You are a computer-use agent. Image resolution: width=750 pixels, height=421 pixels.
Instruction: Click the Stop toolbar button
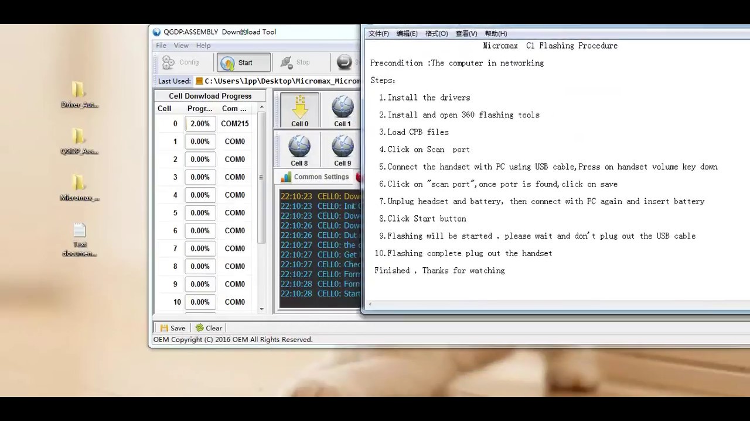point(295,63)
